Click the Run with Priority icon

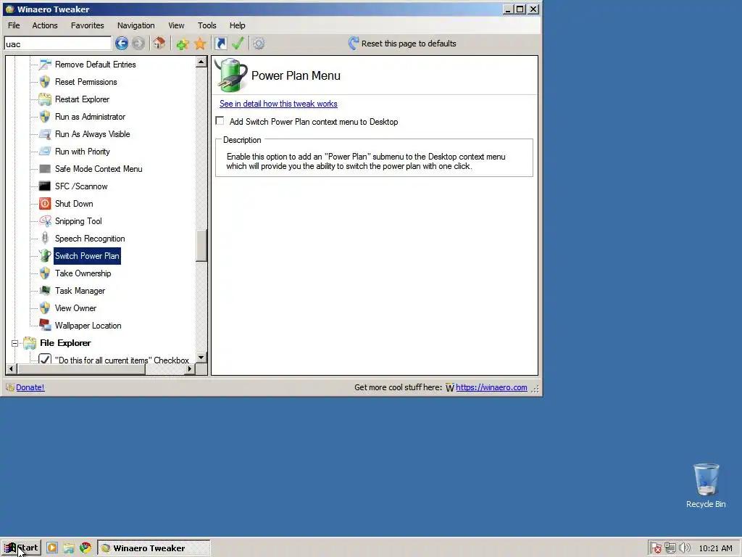45,152
